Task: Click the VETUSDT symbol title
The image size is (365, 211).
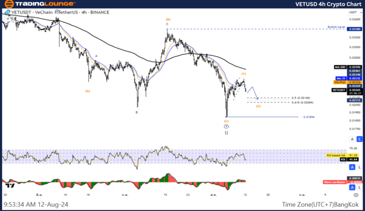Action: 21,12
